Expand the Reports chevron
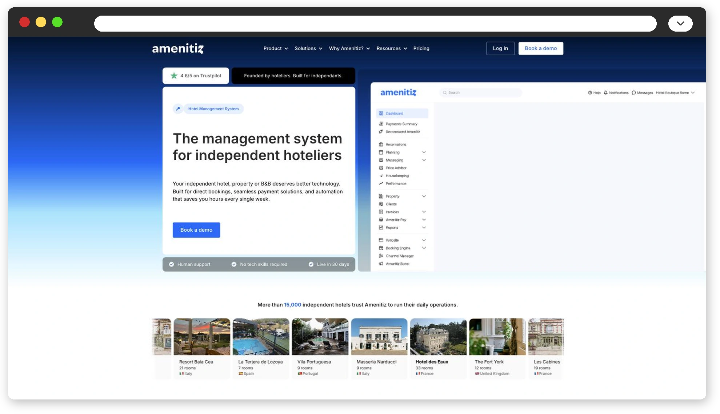This screenshot has width=720, height=414. (x=424, y=227)
